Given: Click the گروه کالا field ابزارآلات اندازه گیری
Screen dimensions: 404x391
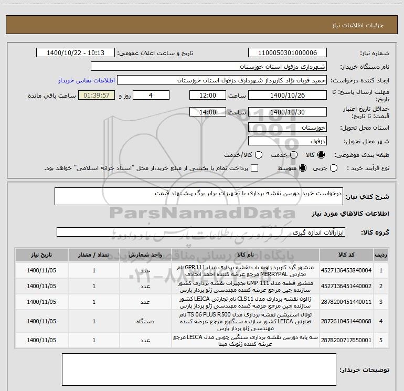Looking at the screenshot, I should point(201,232).
